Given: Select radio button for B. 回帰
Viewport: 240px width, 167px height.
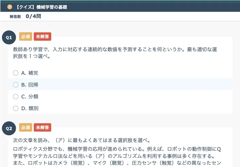Looking at the screenshot, I should (15, 85).
